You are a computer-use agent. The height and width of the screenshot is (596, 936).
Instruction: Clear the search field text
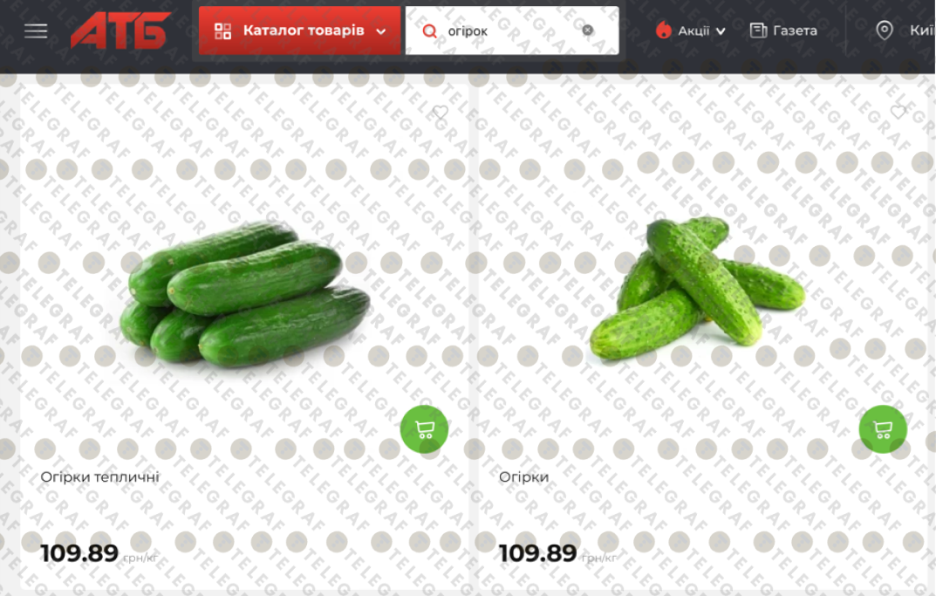click(587, 30)
